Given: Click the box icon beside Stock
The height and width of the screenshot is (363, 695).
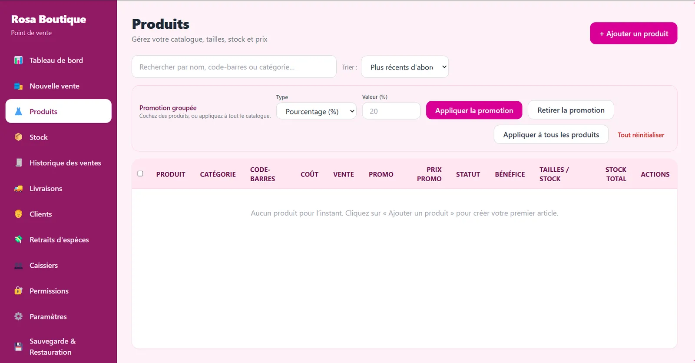Looking at the screenshot, I should click(x=18, y=137).
